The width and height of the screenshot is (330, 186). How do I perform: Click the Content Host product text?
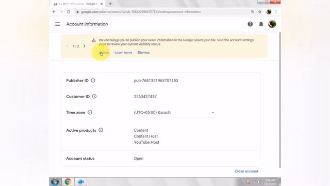point(146,136)
